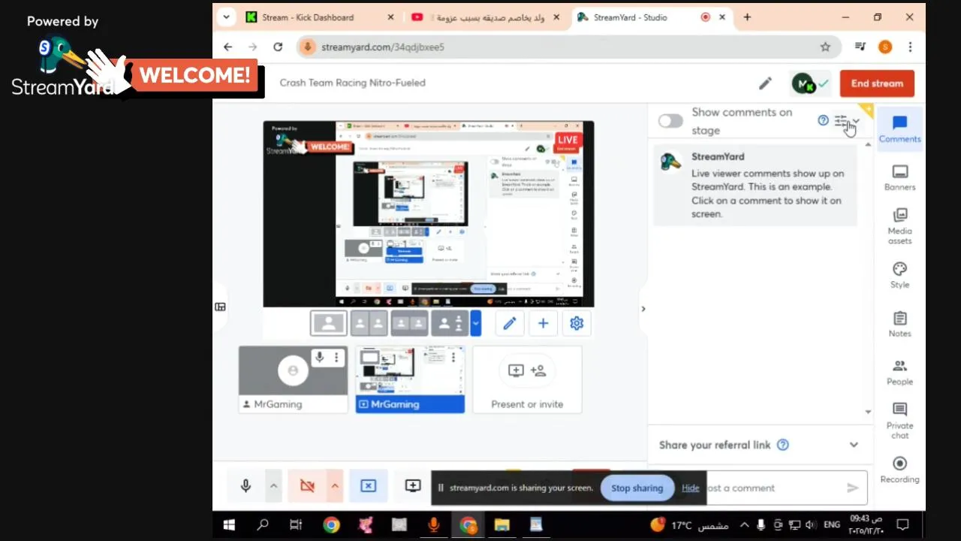961x541 pixels.
Task: Open the Comments panel in StreamYard sidebar
Action: [899, 128]
